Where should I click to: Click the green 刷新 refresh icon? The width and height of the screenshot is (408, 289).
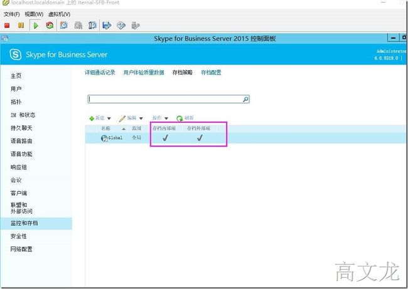point(180,118)
